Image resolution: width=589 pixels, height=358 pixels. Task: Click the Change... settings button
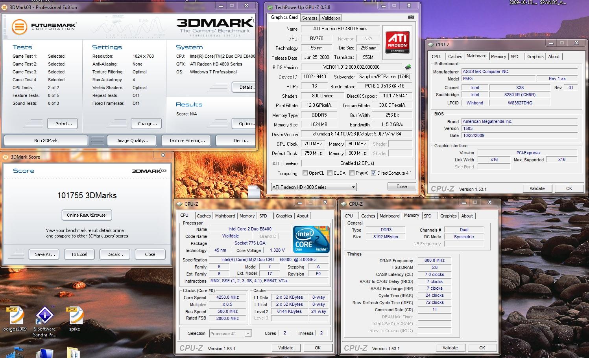147,124
